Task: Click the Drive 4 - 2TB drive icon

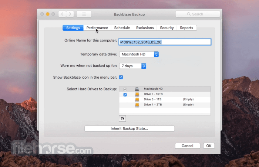Action: 137,105
